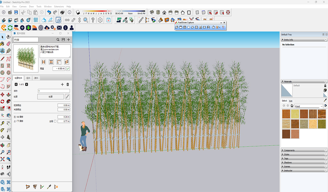Click the Undo arrow in toolbar
Image resolution: width=328 pixels, height=192 pixels.
tap(49, 12)
